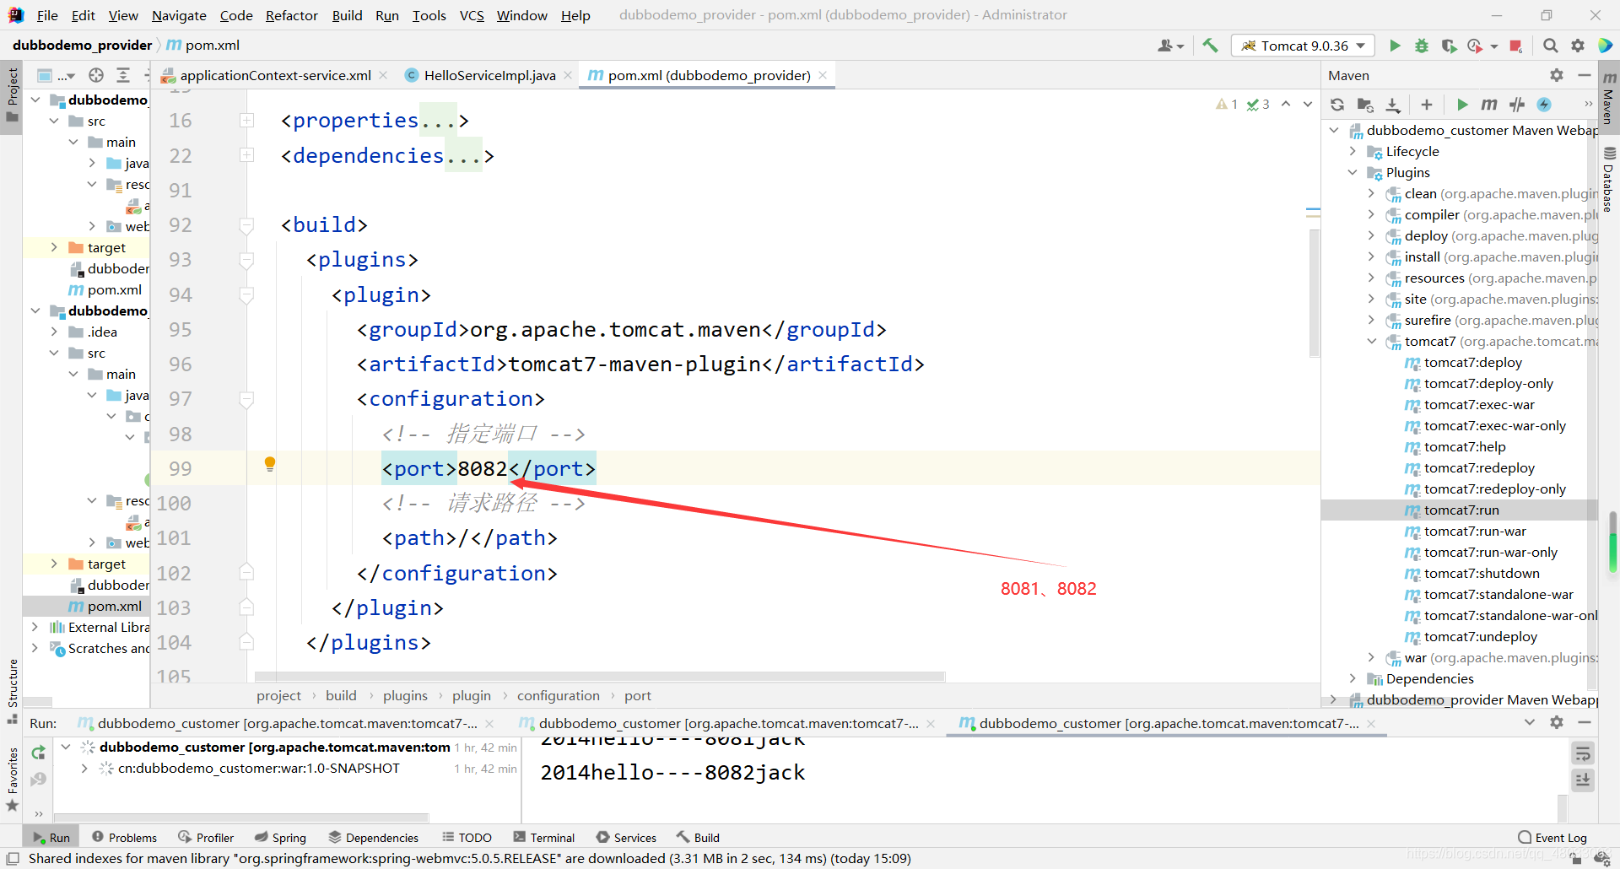Open the VCS menu
1620x869 pixels.
tap(472, 15)
